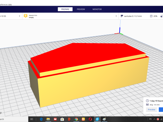Screen dimensions: 163x122
Task: Launch Opera browser from the taskbar
Action: pos(90,119)
